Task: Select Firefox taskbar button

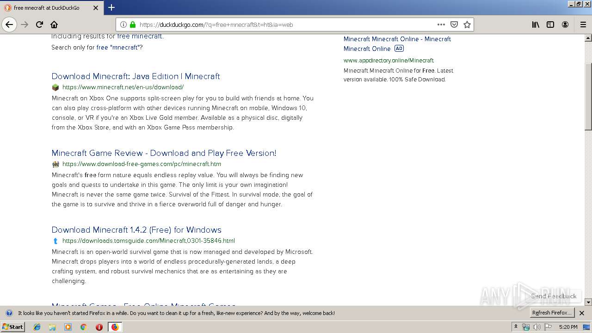Action: click(115, 327)
